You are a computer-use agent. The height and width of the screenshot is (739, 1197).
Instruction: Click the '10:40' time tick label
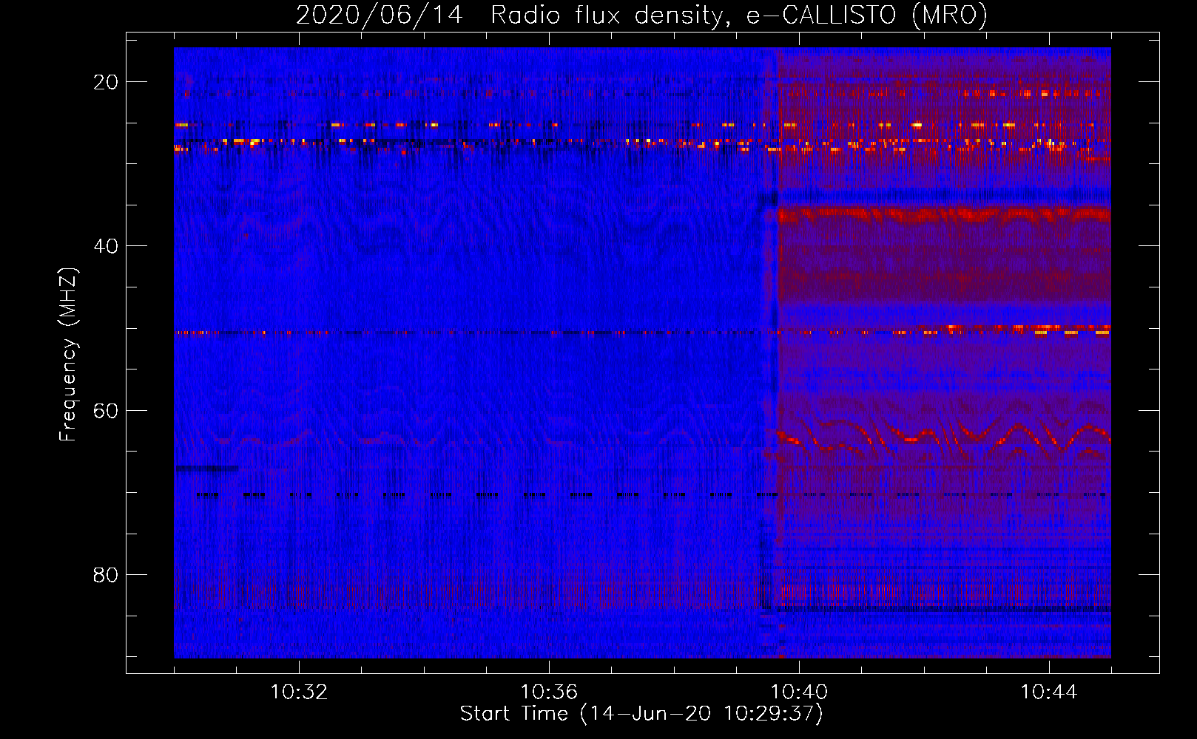(799, 692)
